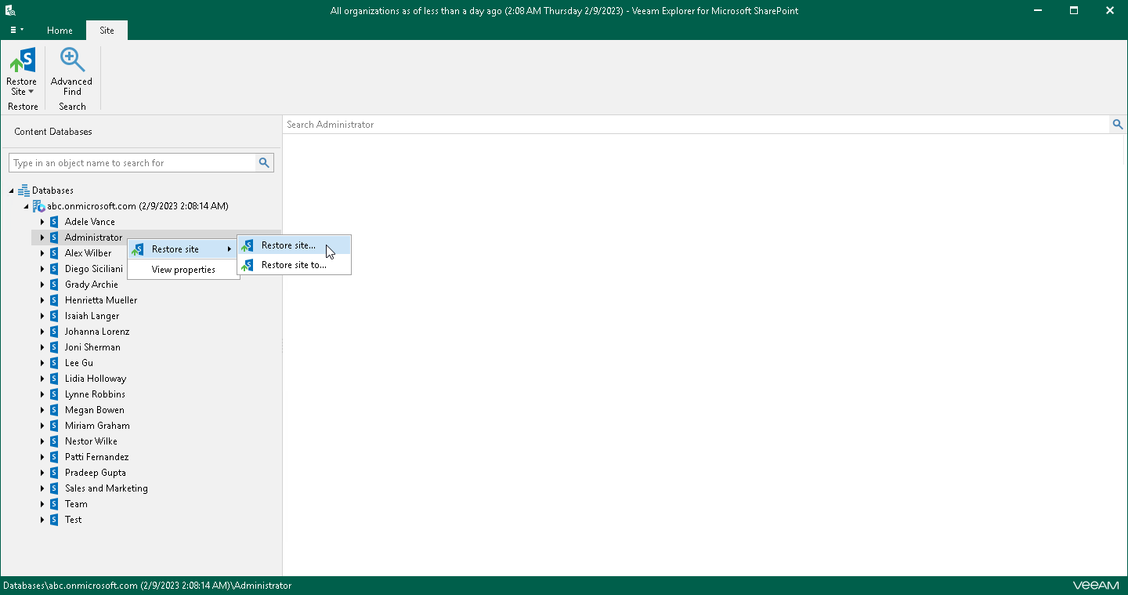
Task: Click the Veeam application icon in the title bar
Action: click(10, 10)
